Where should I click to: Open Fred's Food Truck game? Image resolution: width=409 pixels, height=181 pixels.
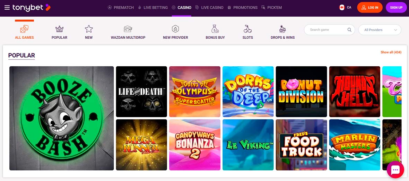301,145
